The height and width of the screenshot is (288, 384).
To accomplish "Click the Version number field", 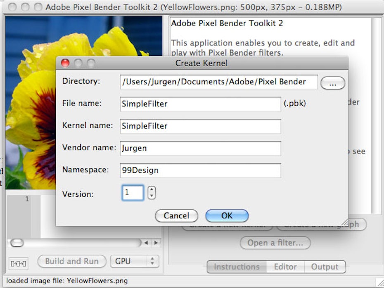I will pyautogui.click(x=133, y=193).
